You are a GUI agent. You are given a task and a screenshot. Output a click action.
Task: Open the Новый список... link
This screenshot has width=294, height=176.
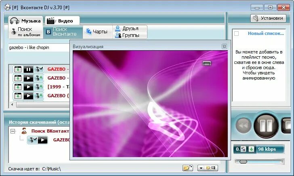point(266,33)
